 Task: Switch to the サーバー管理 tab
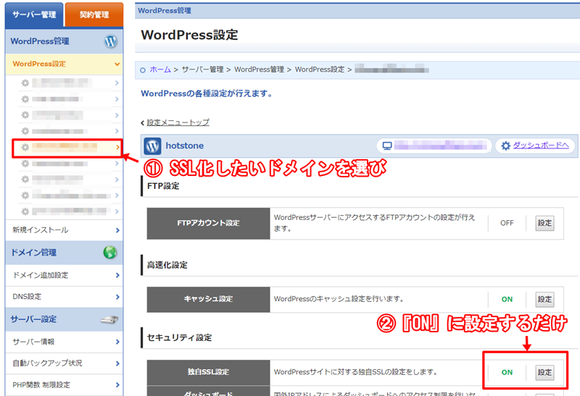click(x=34, y=14)
